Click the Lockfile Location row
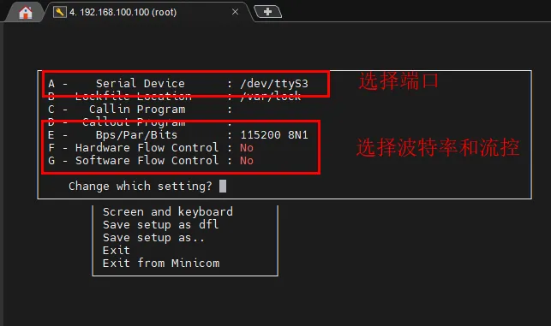Image resolution: width=551 pixels, height=326 pixels. click(x=175, y=96)
